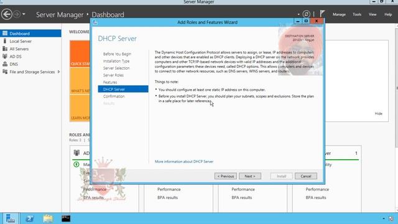
Task: Click the back navigation arrow in Server Manager
Action: point(7,14)
